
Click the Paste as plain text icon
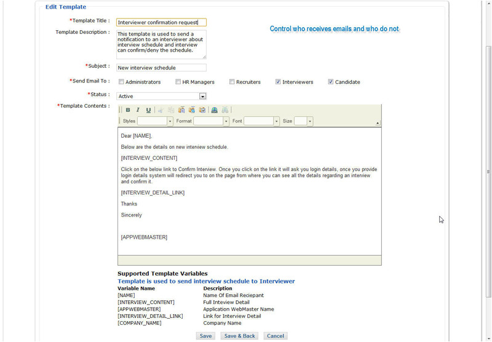click(192, 110)
